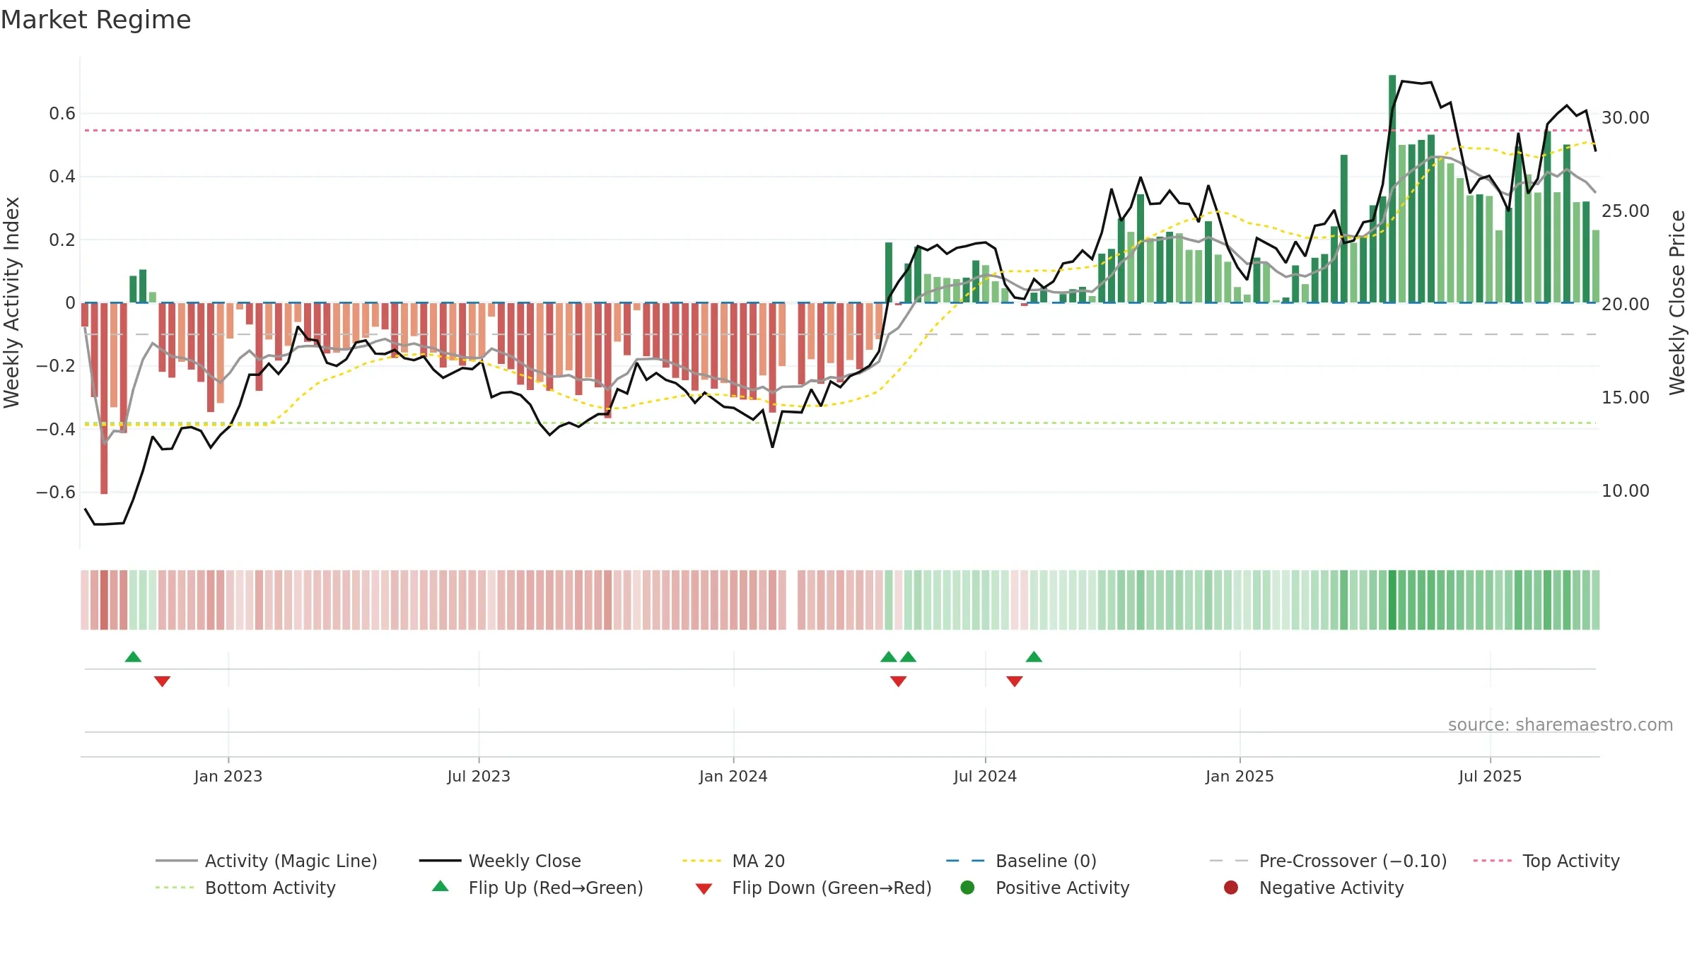Click the 15.00 price axis label
Screen dimensions: 1697x954
(1625, 398)
